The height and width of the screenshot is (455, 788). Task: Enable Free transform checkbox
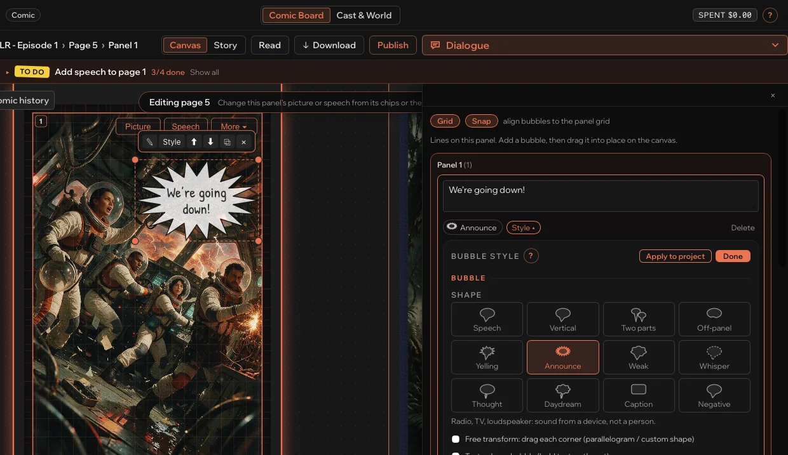(x=456, y=439)
